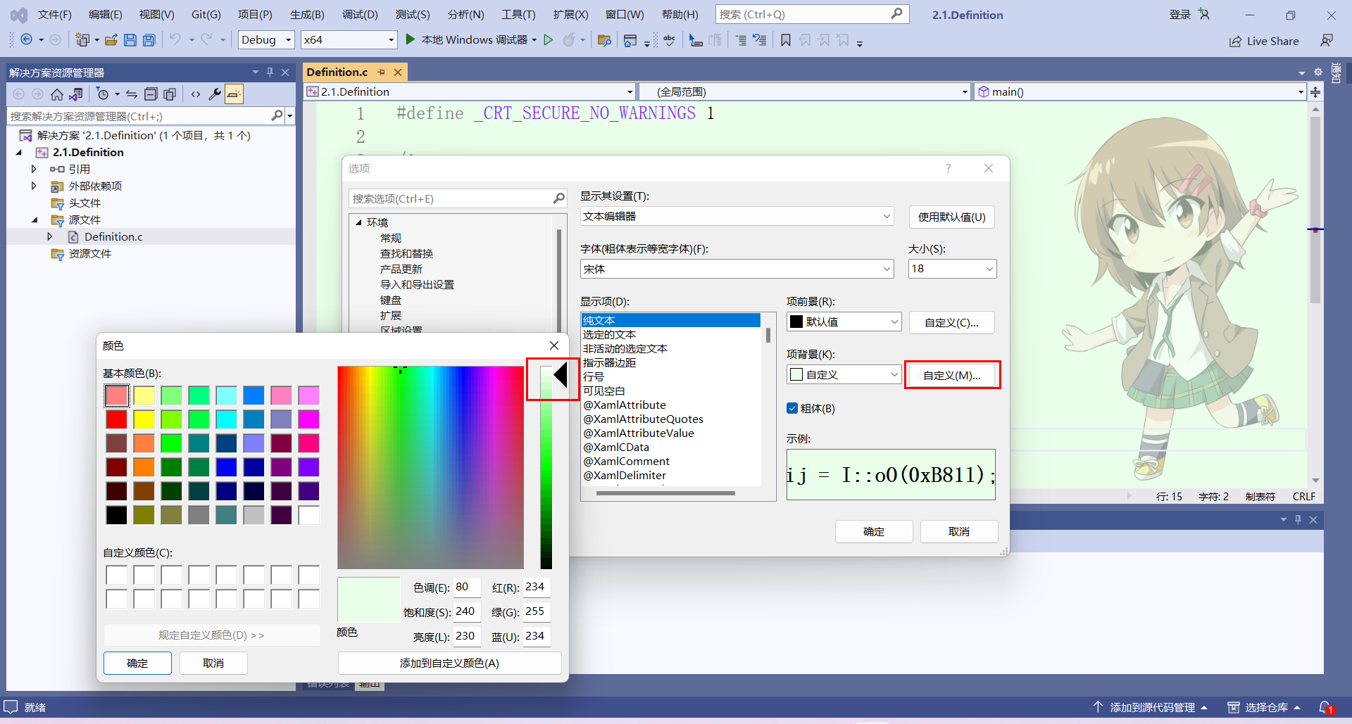Image resolution: width=1352 pixels, height=724 pixels.
Task: Click the search magnifier in Solution Explorer
Action: 277,115
